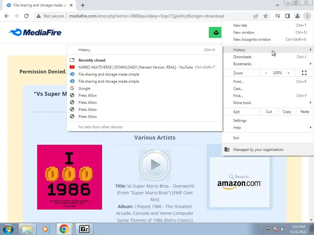Reopen the second File sharing and storage entry
Image resolution: width=314 pixels, height=235 pixels.
click(x=145, y=81)
